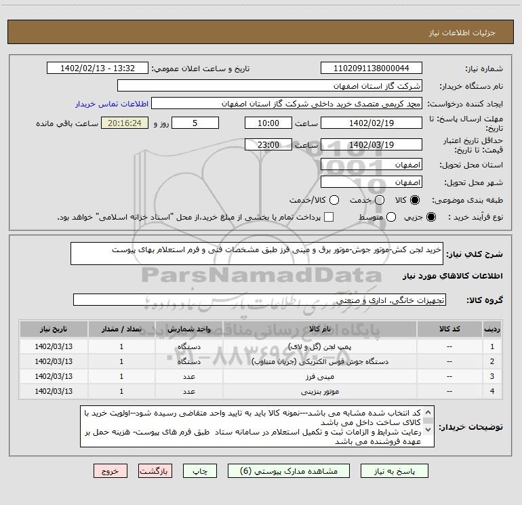Click the واحد شمارش column header
The width and height of the screenshot is (522, 505).
point(188,329)
